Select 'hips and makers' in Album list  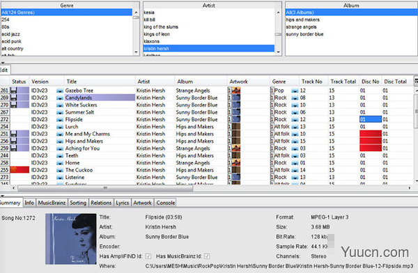pos(351,19)
